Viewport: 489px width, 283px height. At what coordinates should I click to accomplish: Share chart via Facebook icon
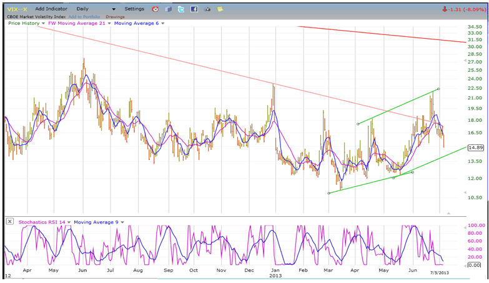(x=194, y=9)
